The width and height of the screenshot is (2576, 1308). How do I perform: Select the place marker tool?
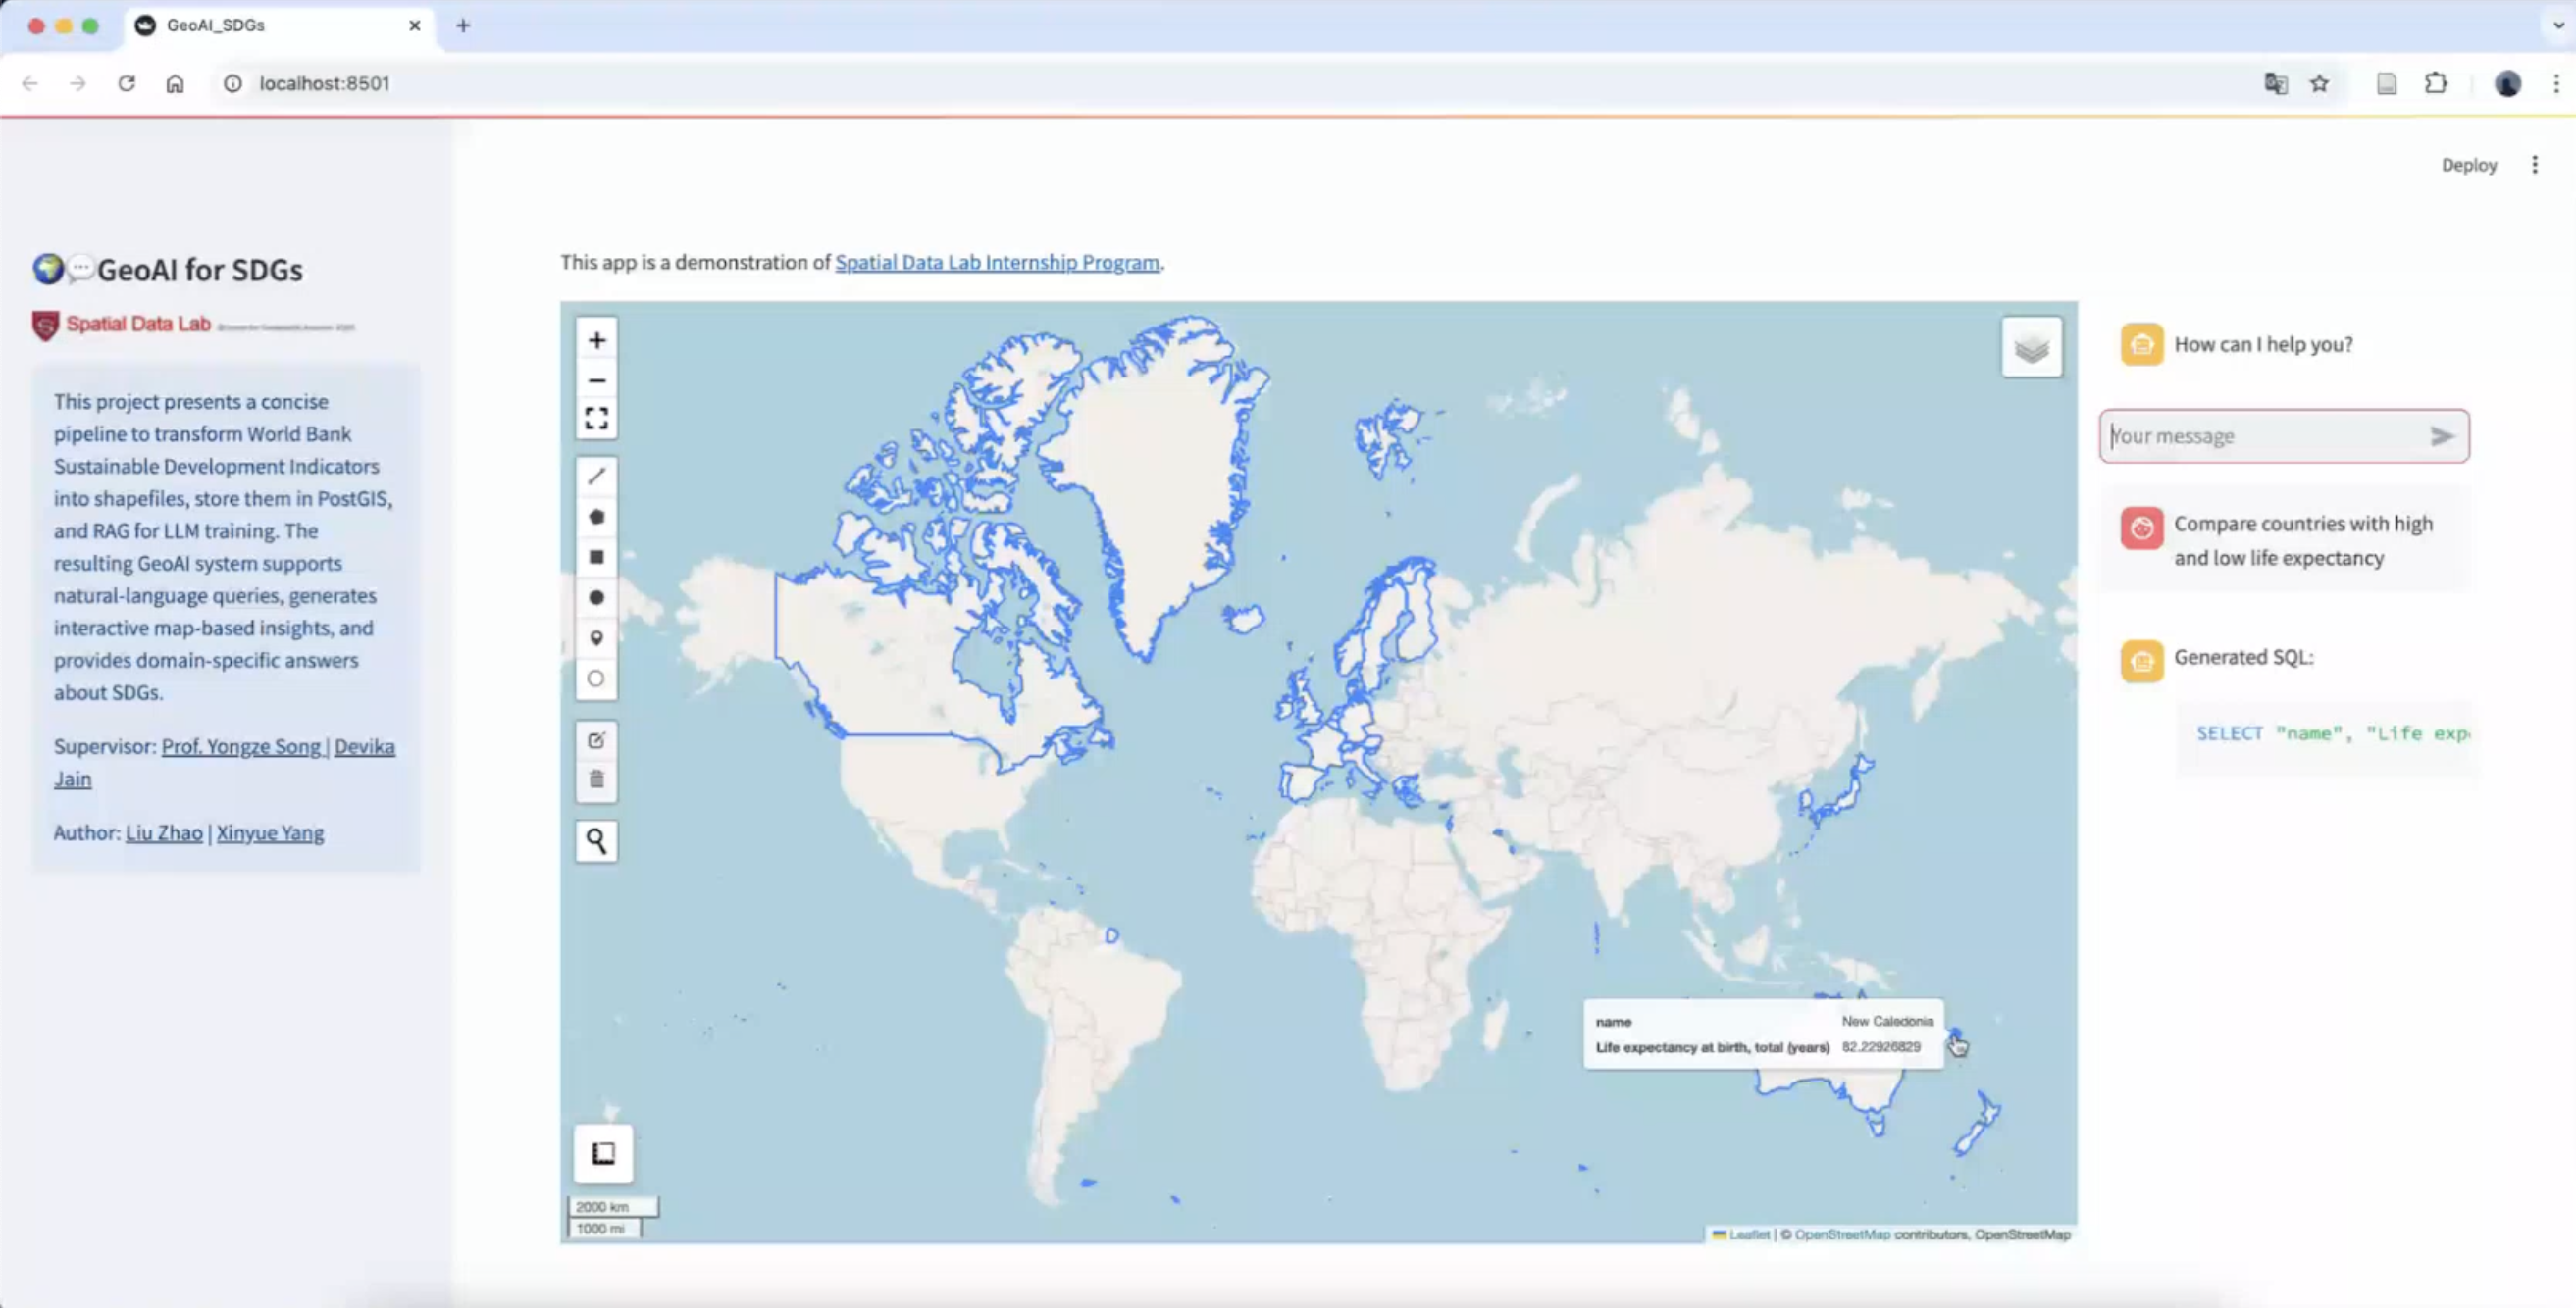(596, 638)
